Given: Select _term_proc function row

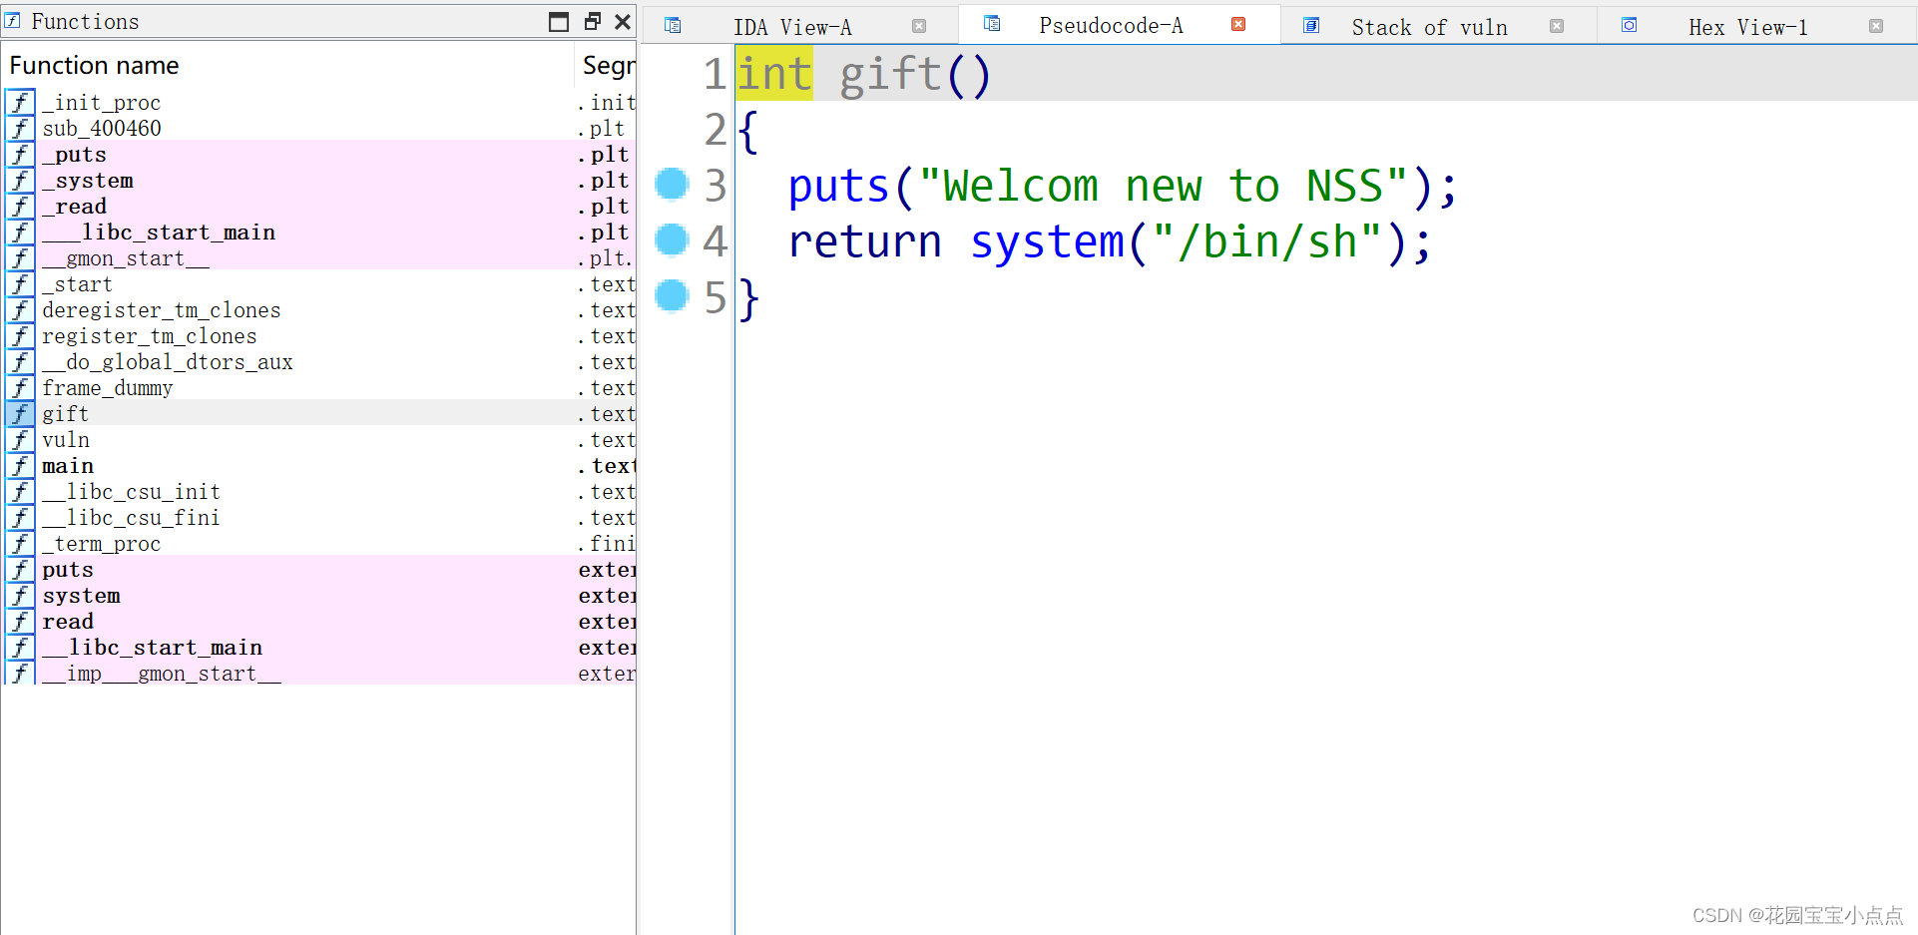Looking at the screenshot, I should point(318,544).
